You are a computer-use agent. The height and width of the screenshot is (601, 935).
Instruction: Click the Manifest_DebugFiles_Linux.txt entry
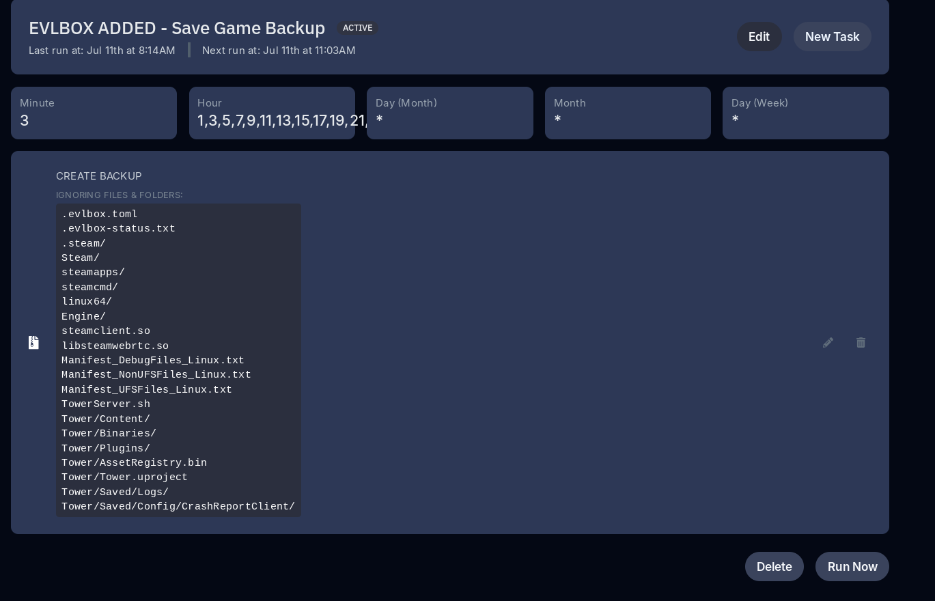pos(153,361)
